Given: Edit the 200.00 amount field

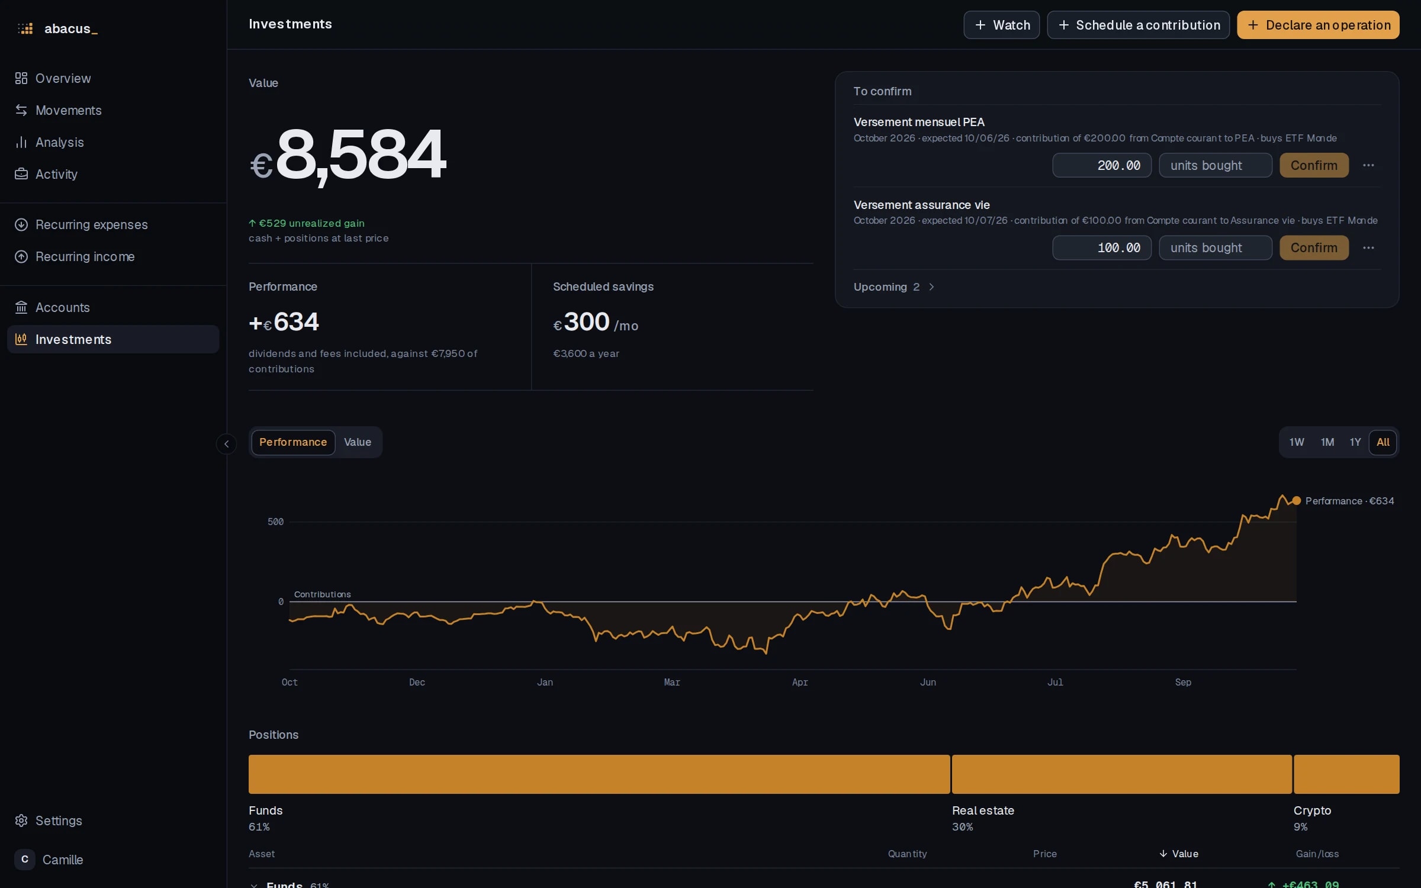Looking at the screenshot, I should 1102,165.
